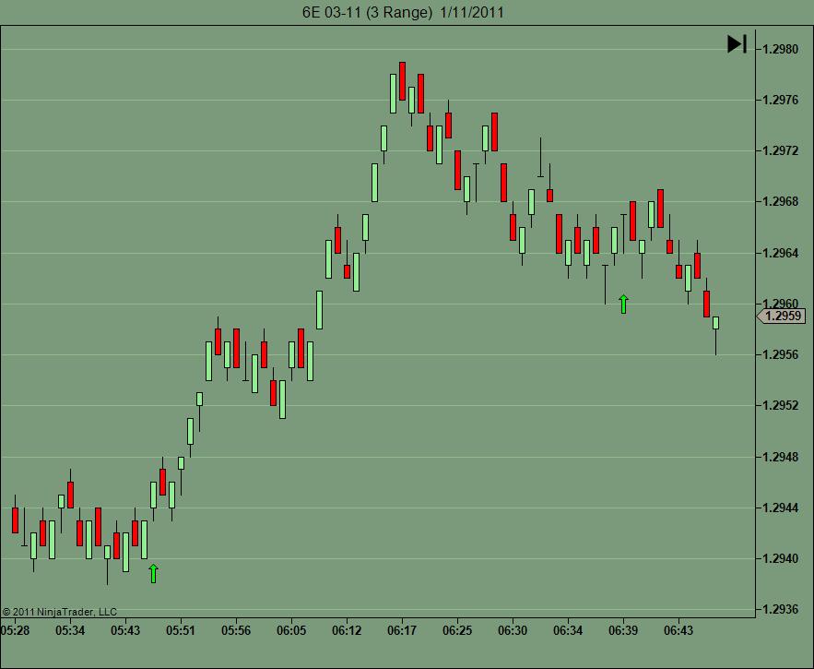Click the 1.2940 price axis label
Screen dimensions: 814x669
pos(780,559)
